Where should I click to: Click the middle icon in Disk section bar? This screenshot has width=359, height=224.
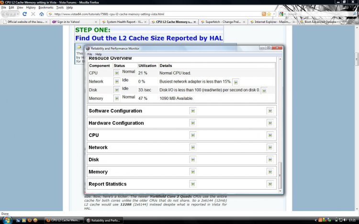click(193, 160)
